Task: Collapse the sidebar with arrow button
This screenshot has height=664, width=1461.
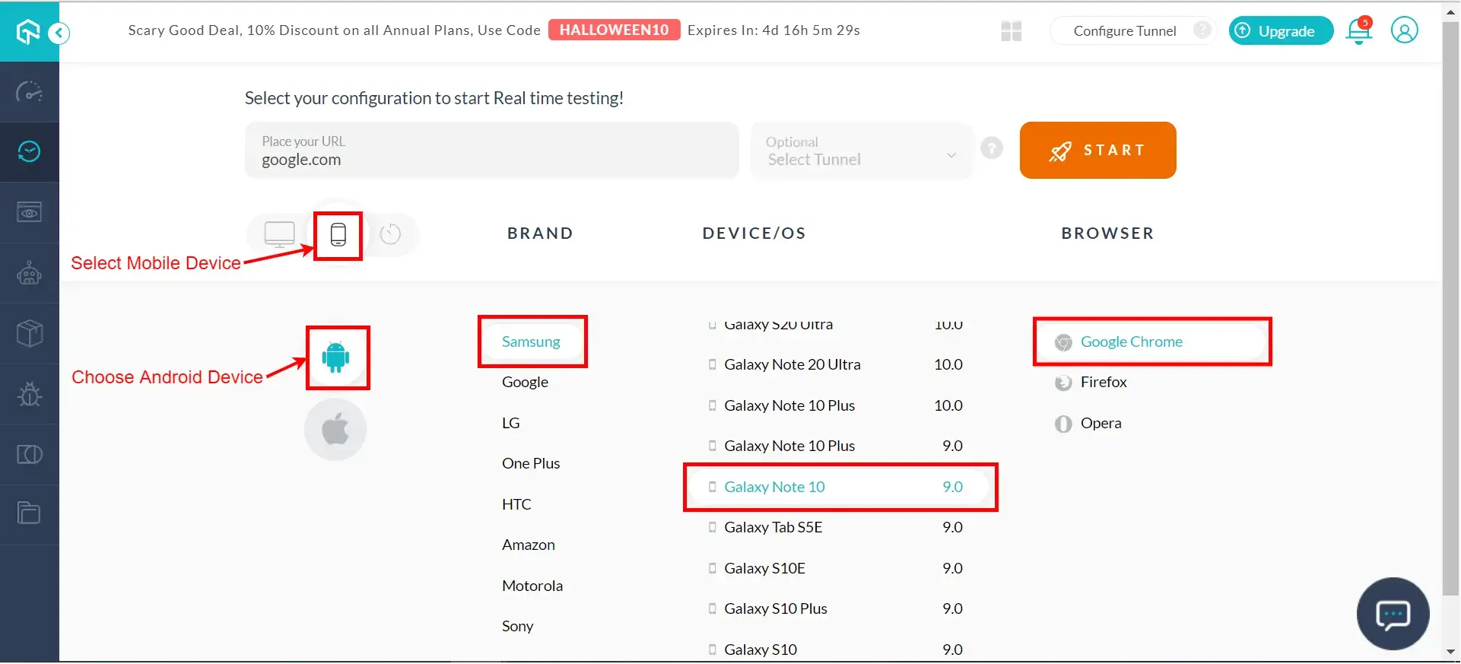Action: pyautogui.click(x=59, y=33)
